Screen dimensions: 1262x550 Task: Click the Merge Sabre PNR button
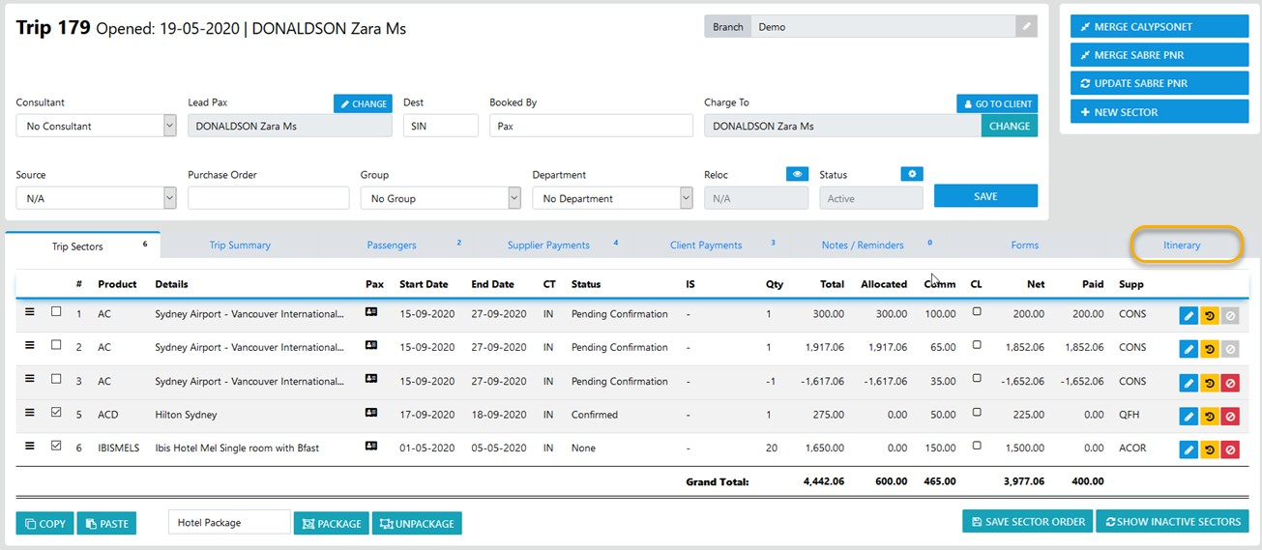1159,55
